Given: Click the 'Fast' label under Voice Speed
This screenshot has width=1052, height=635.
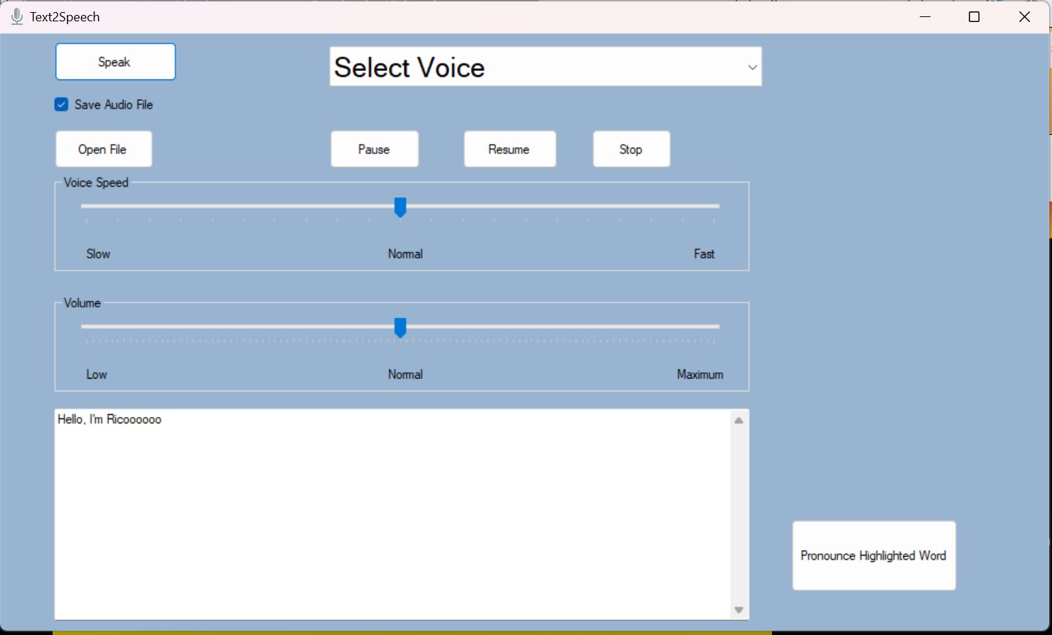Looking at the screenshot, I should (704, 254).
